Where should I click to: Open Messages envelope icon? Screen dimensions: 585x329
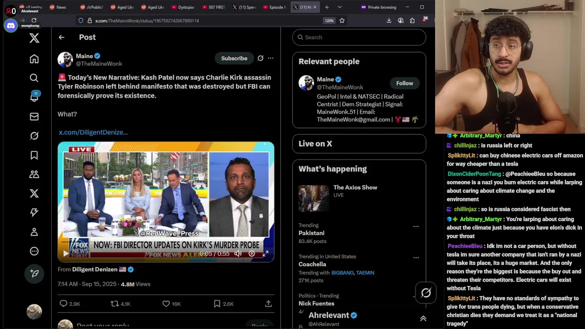click(x=34, y=117)
